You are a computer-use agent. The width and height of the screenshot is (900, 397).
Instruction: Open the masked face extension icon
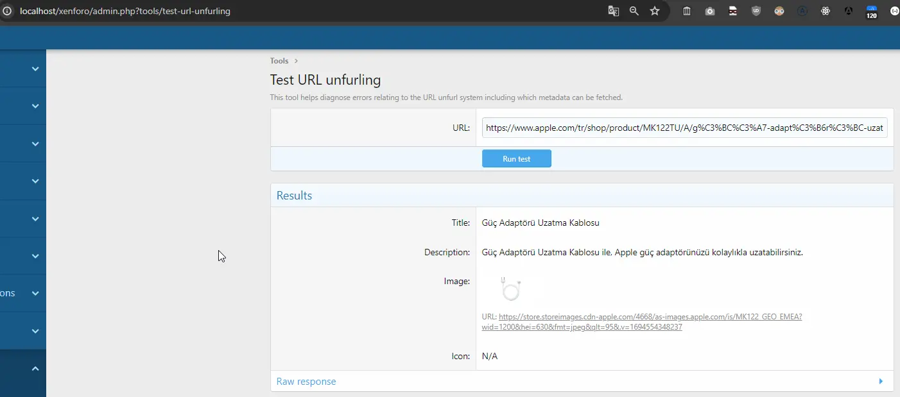[733, 11]
